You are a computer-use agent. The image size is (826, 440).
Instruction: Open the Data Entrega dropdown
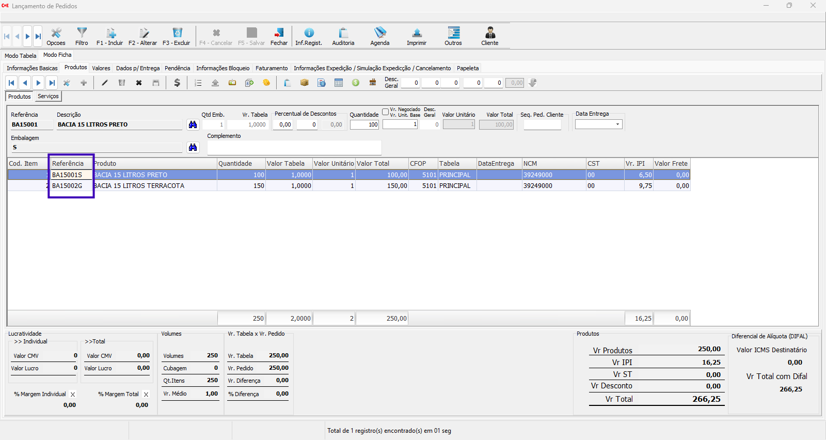pyautogui.click(x=617, y=124)
